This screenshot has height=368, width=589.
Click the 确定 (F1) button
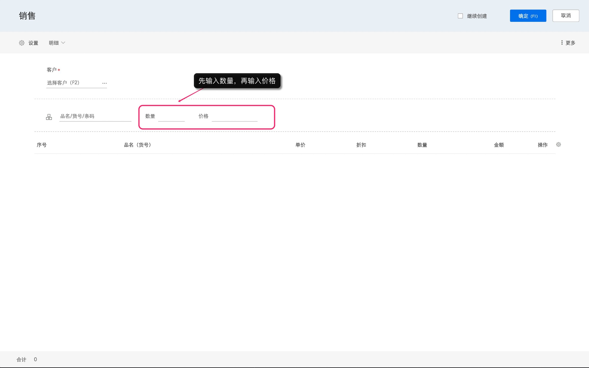tap(528, 16)
